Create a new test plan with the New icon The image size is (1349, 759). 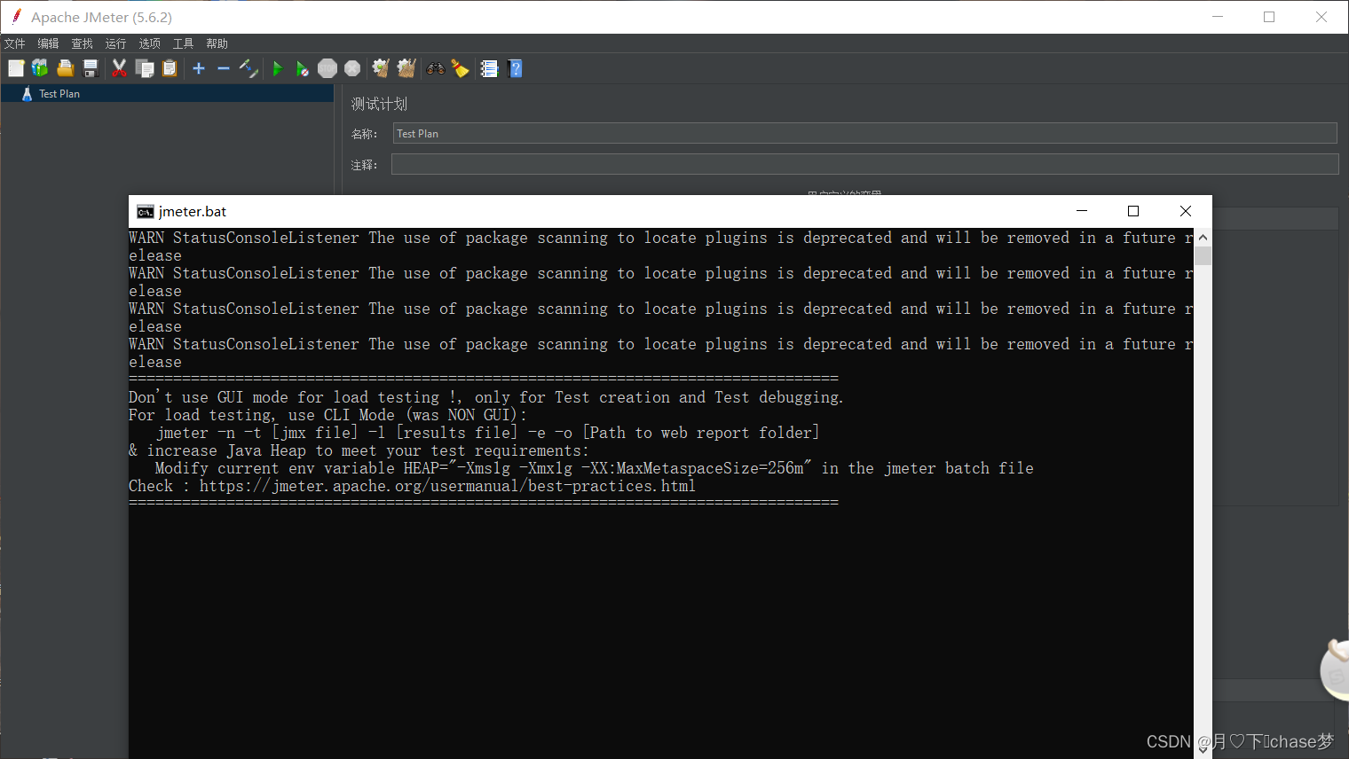(16, 68)
